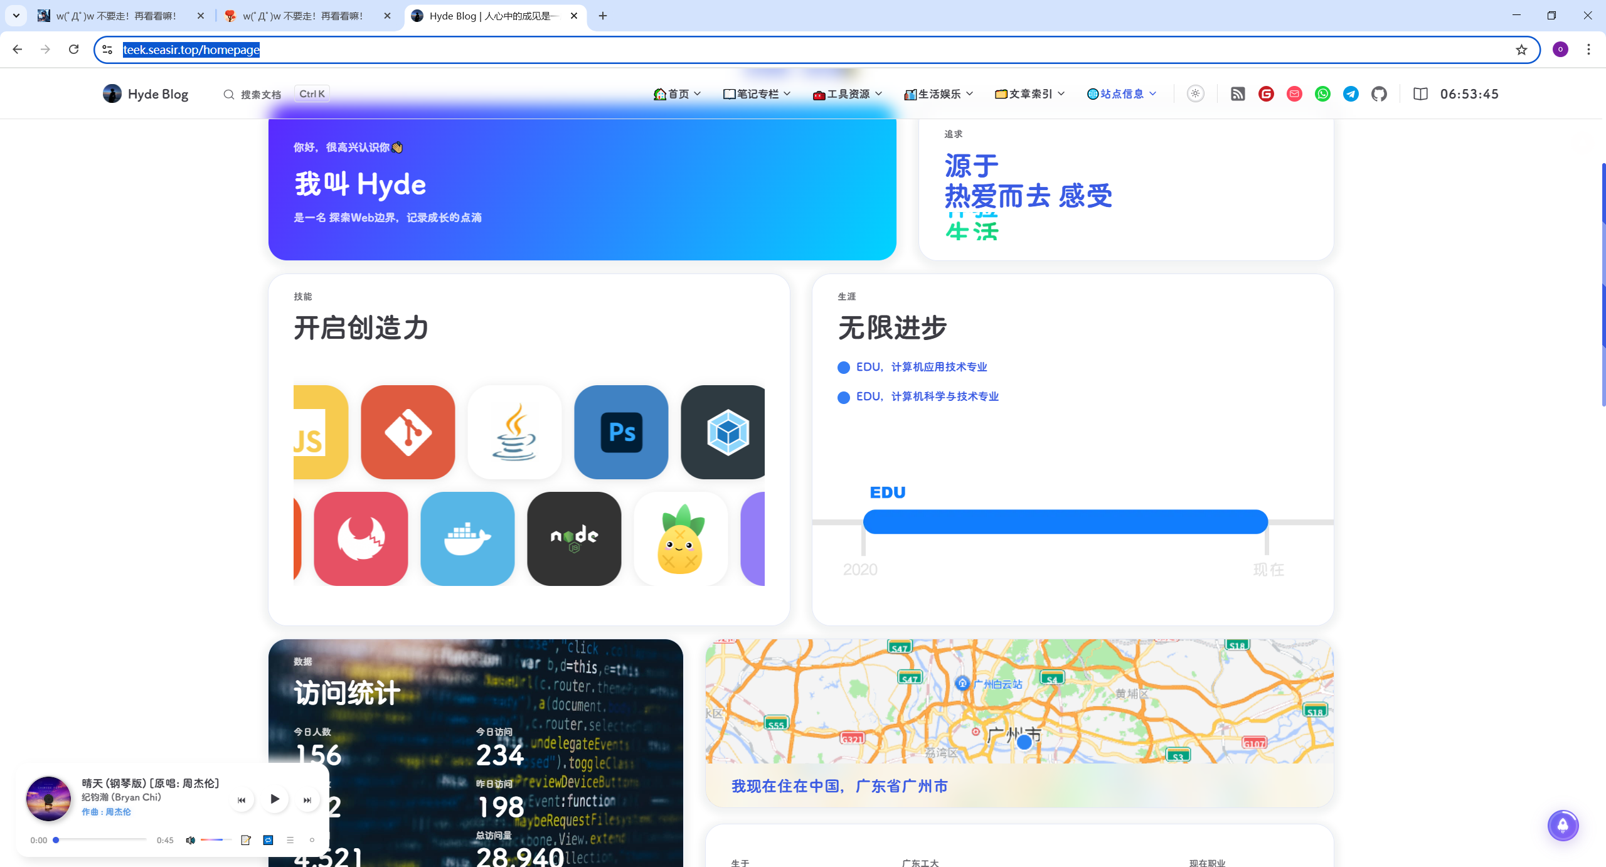Viewport: 1606px width, 867px height.
Task: Expand the 工具资源 dropdown menu
Action: [848, 94]
